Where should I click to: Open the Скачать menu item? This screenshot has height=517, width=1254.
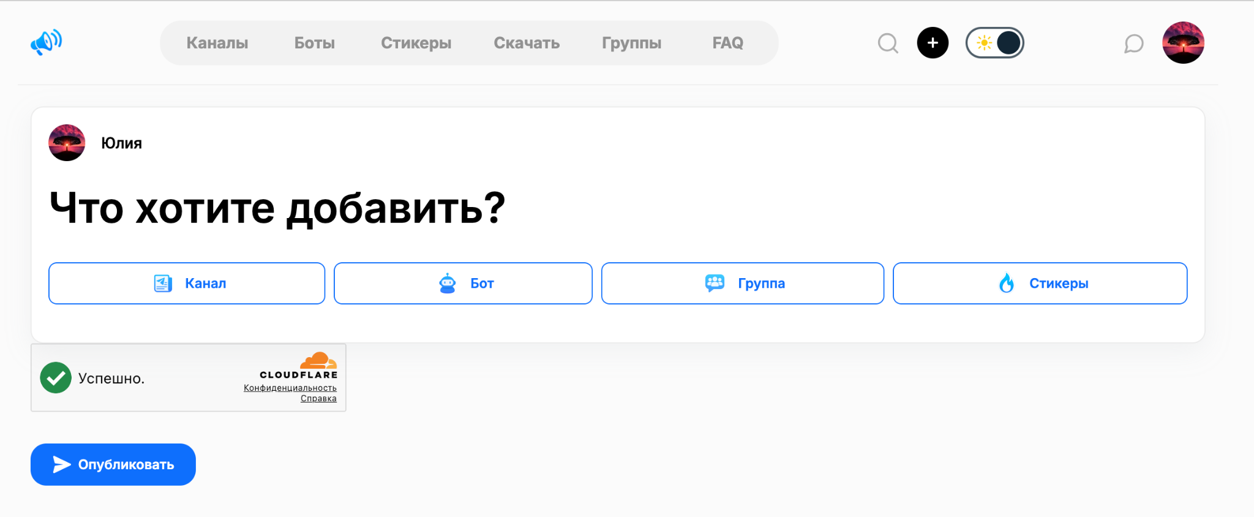526,43
